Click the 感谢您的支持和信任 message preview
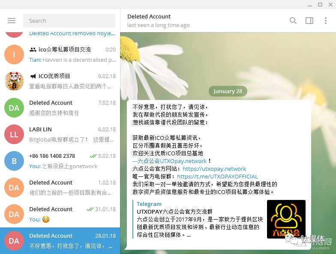The image size is (336, 254). 54,113
